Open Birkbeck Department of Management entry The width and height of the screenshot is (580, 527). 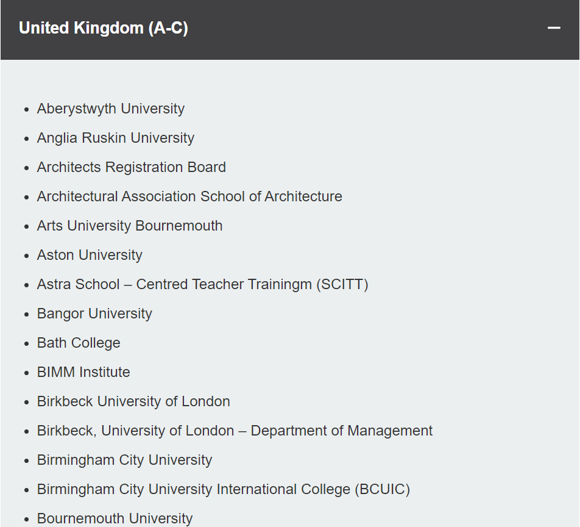click(235, 431)
